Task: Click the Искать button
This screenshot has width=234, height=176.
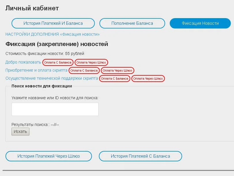Action: point(20,131)
